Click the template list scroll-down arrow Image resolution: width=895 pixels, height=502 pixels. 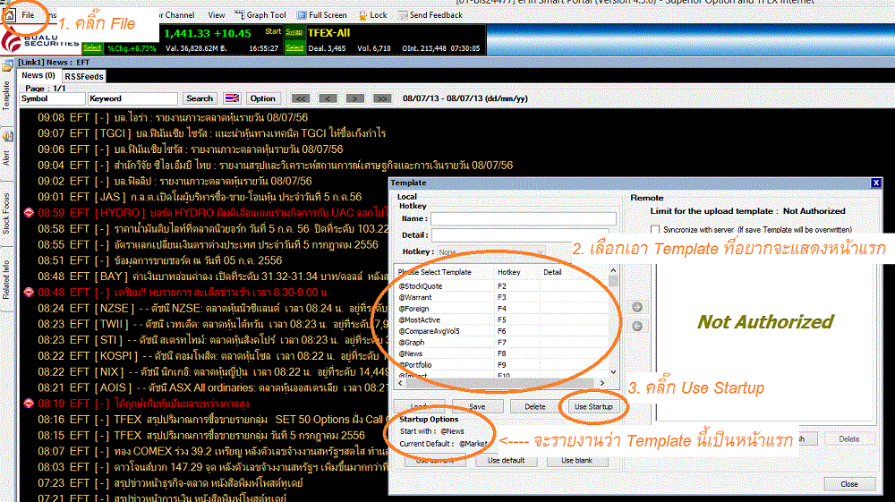(x=614, y=372)
